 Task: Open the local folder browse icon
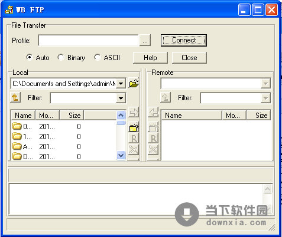coord(134,83)
